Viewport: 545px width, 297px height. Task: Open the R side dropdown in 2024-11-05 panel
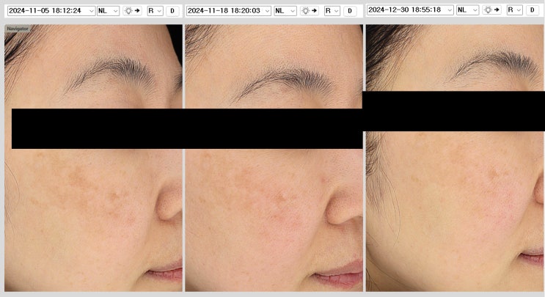pos(155,11)
